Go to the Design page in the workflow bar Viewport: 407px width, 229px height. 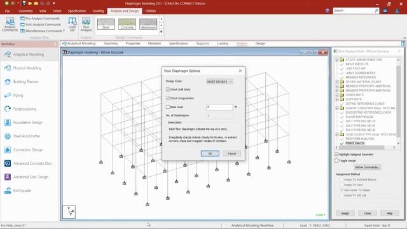coord(260,44)
